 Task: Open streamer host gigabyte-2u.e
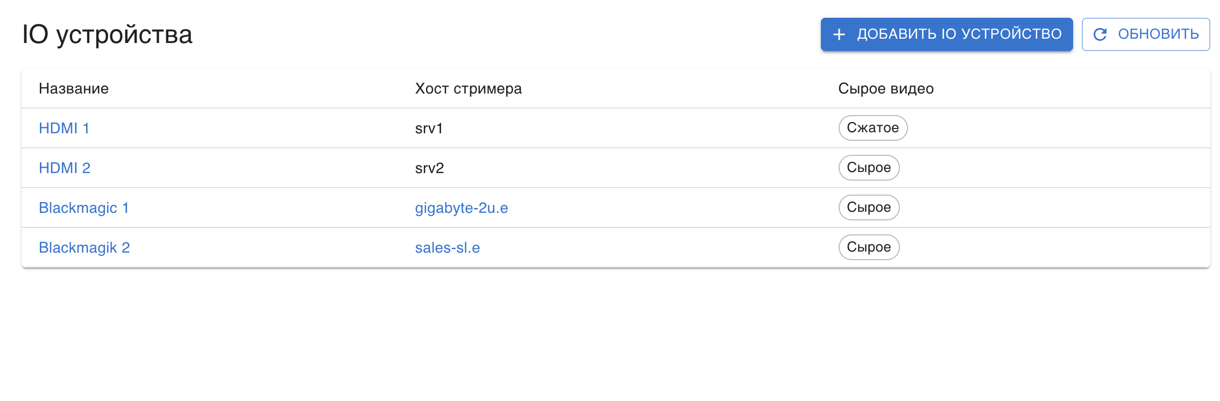(x=463, y=207)
